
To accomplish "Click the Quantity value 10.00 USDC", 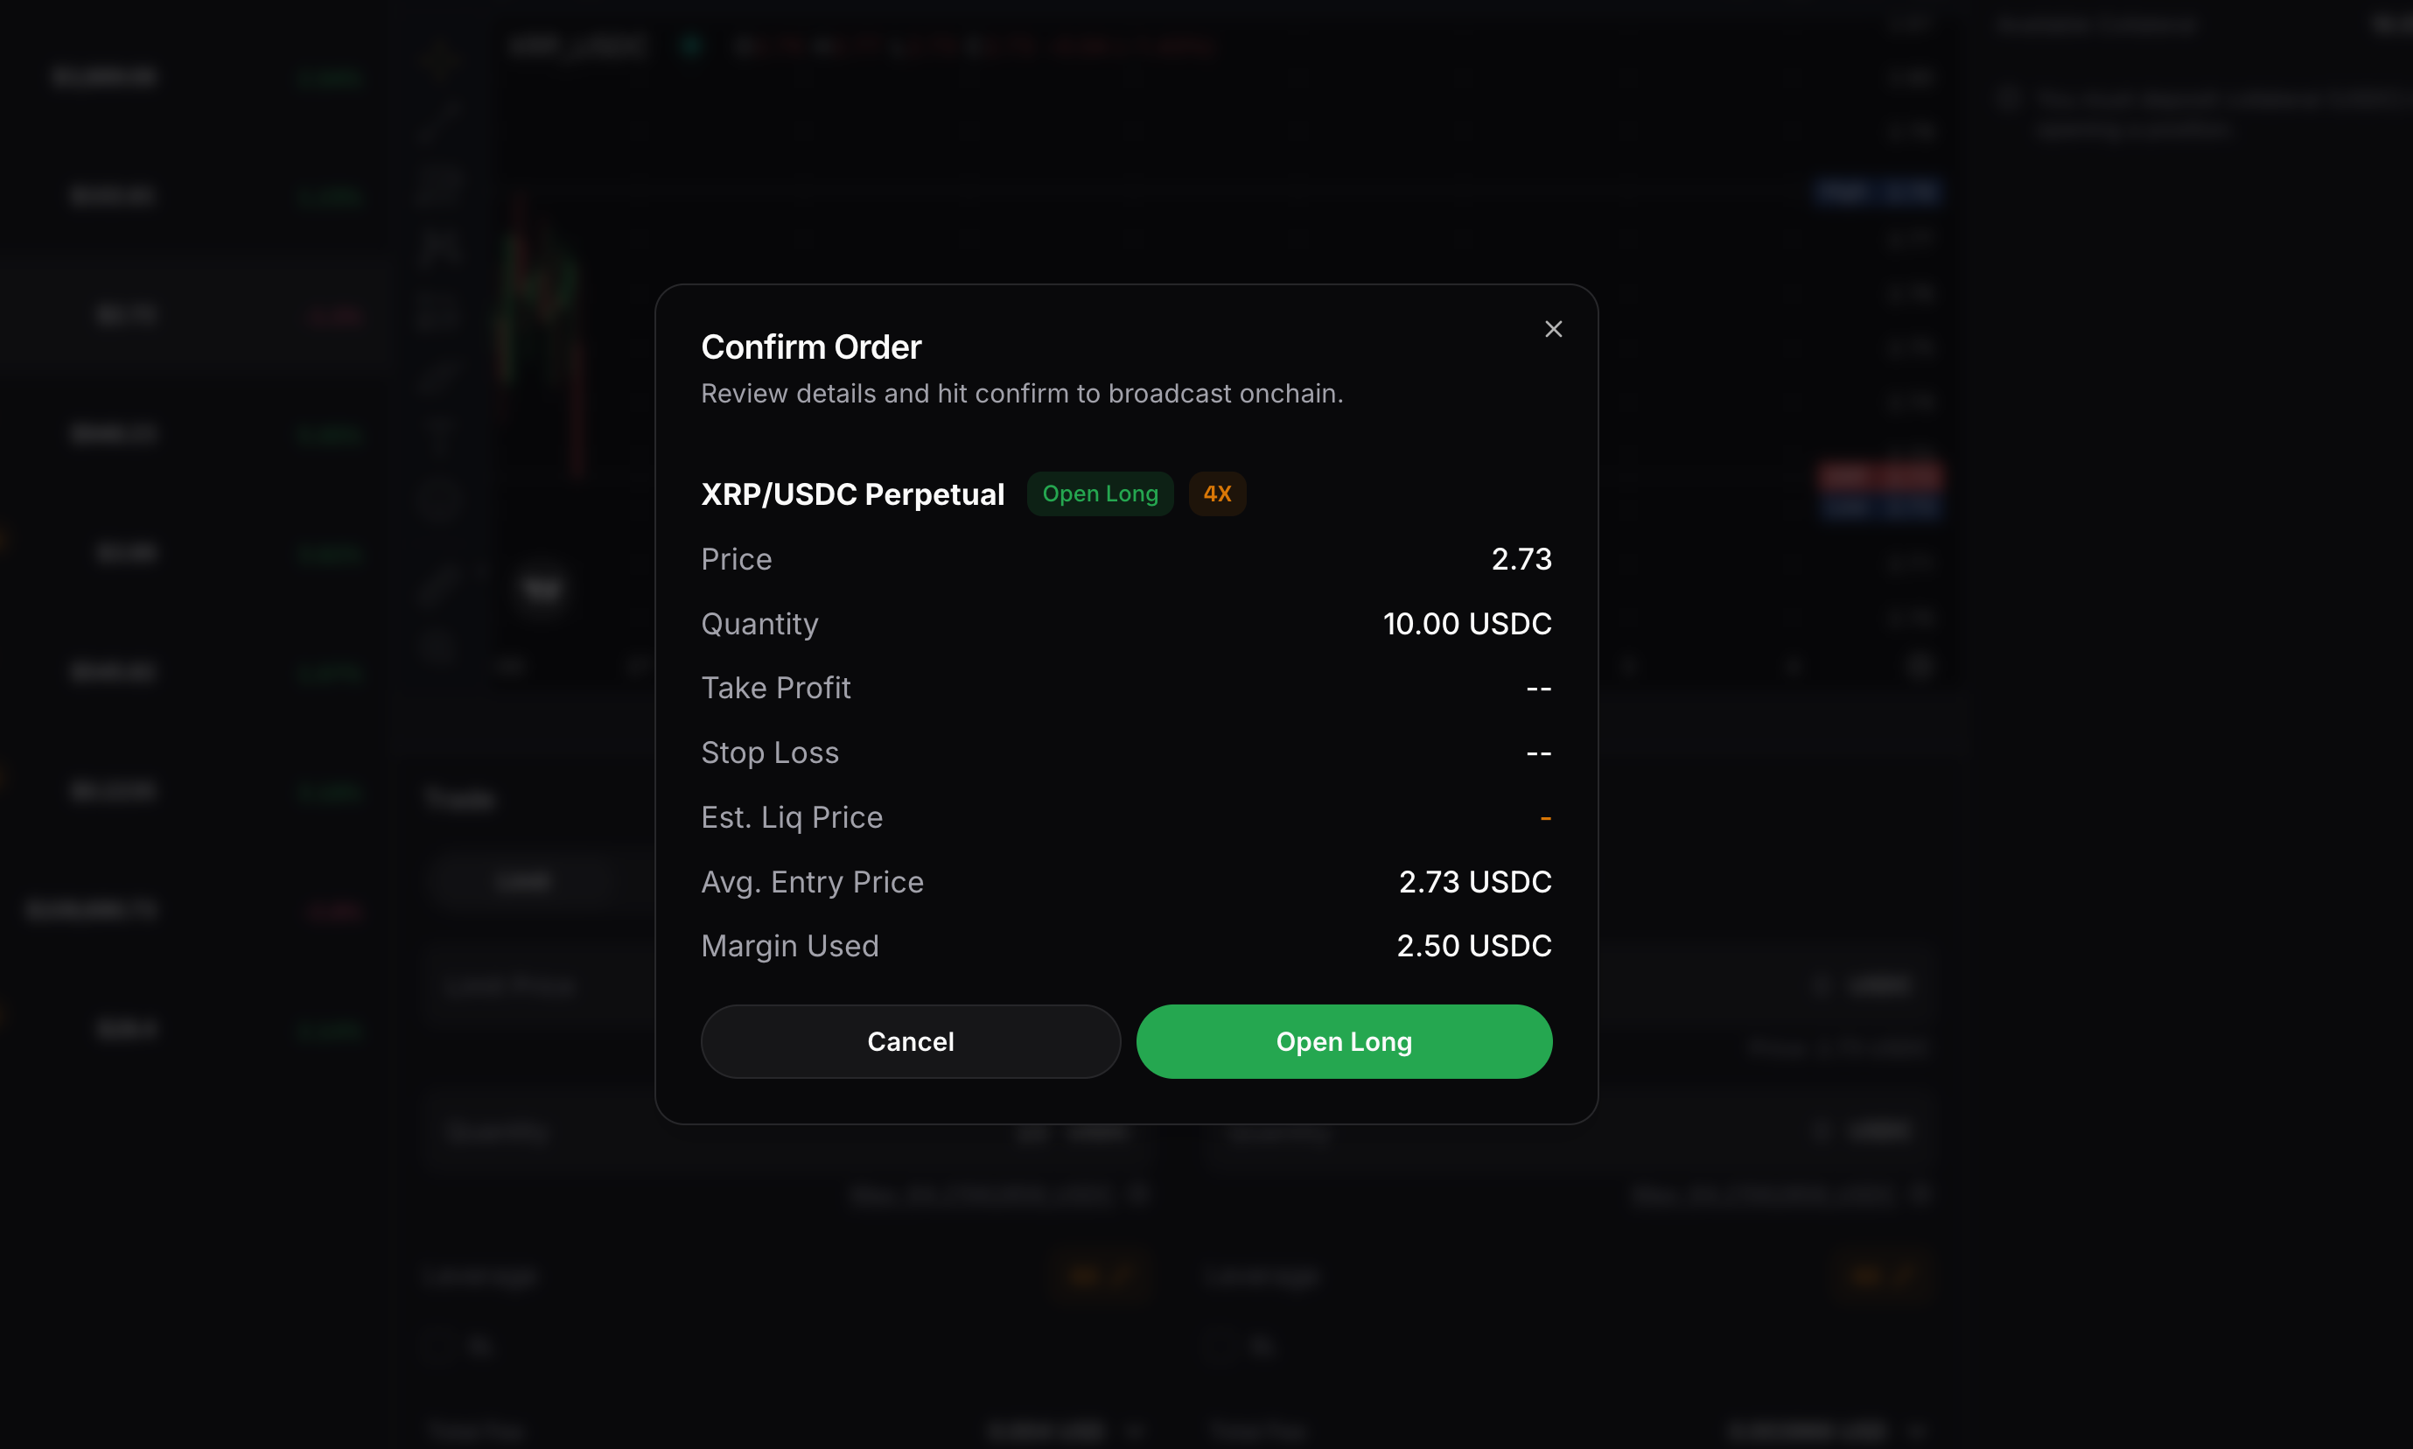I will click(1467, 623).
